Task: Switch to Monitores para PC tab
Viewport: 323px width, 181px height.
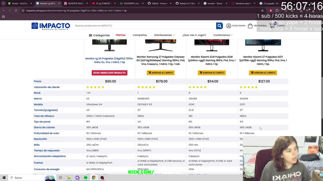Action: (243, 4)
